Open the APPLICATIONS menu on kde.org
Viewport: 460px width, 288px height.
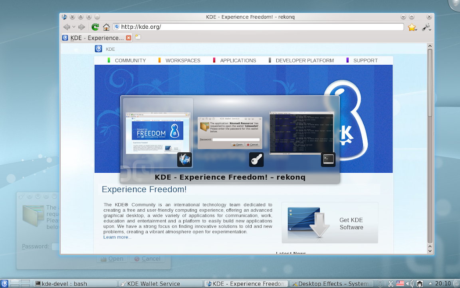pyautogui.click(x=238, y=60)
